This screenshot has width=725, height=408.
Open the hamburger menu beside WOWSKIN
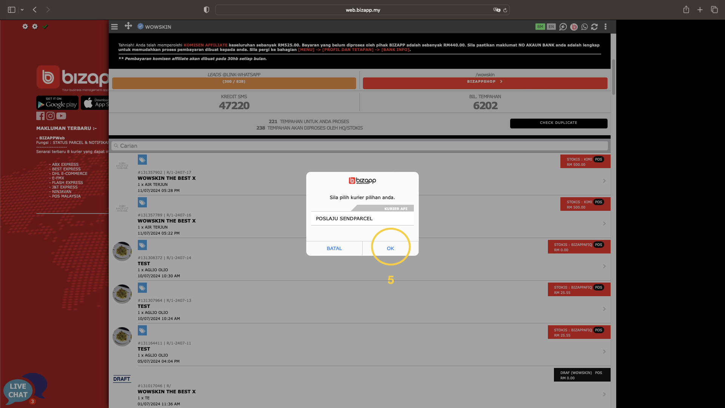(114, 27)
